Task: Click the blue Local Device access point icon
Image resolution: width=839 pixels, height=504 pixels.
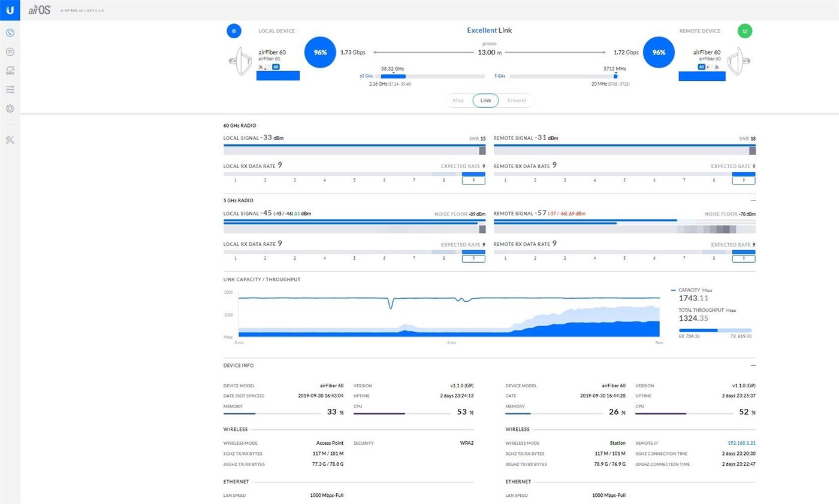Action: point(234,31)
